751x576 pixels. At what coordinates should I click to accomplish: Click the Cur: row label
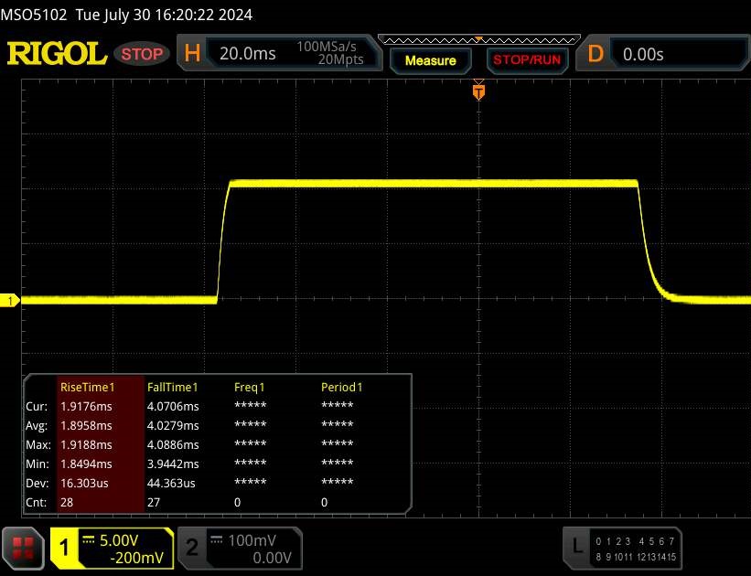click(37, 407)
